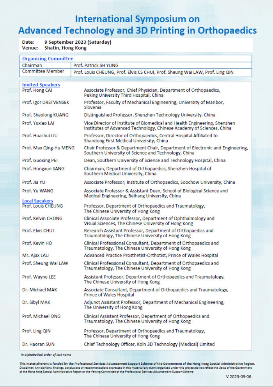The width and height of the screenshot is (273, 387).
Task: Click the note 'In alphabetical order of last name'
Action: (x=46, y=355)
